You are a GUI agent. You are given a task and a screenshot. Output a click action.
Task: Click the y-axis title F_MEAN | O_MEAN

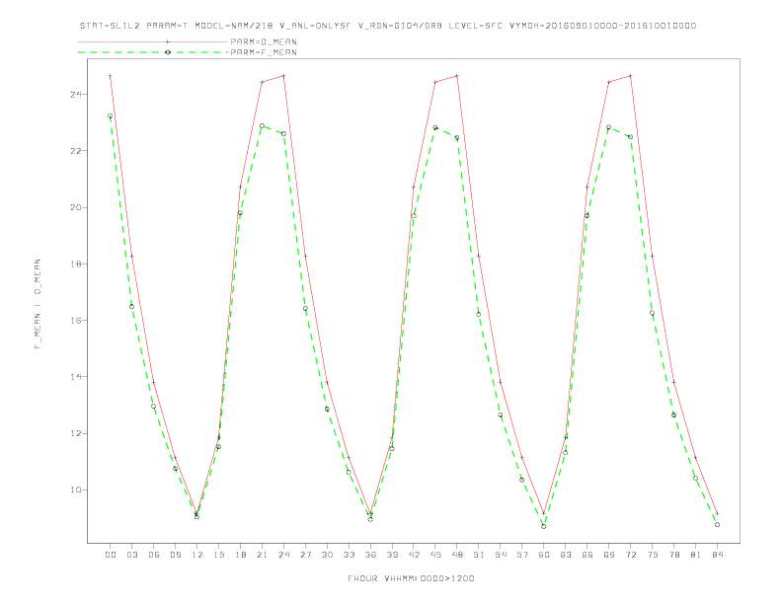(38, 304)
